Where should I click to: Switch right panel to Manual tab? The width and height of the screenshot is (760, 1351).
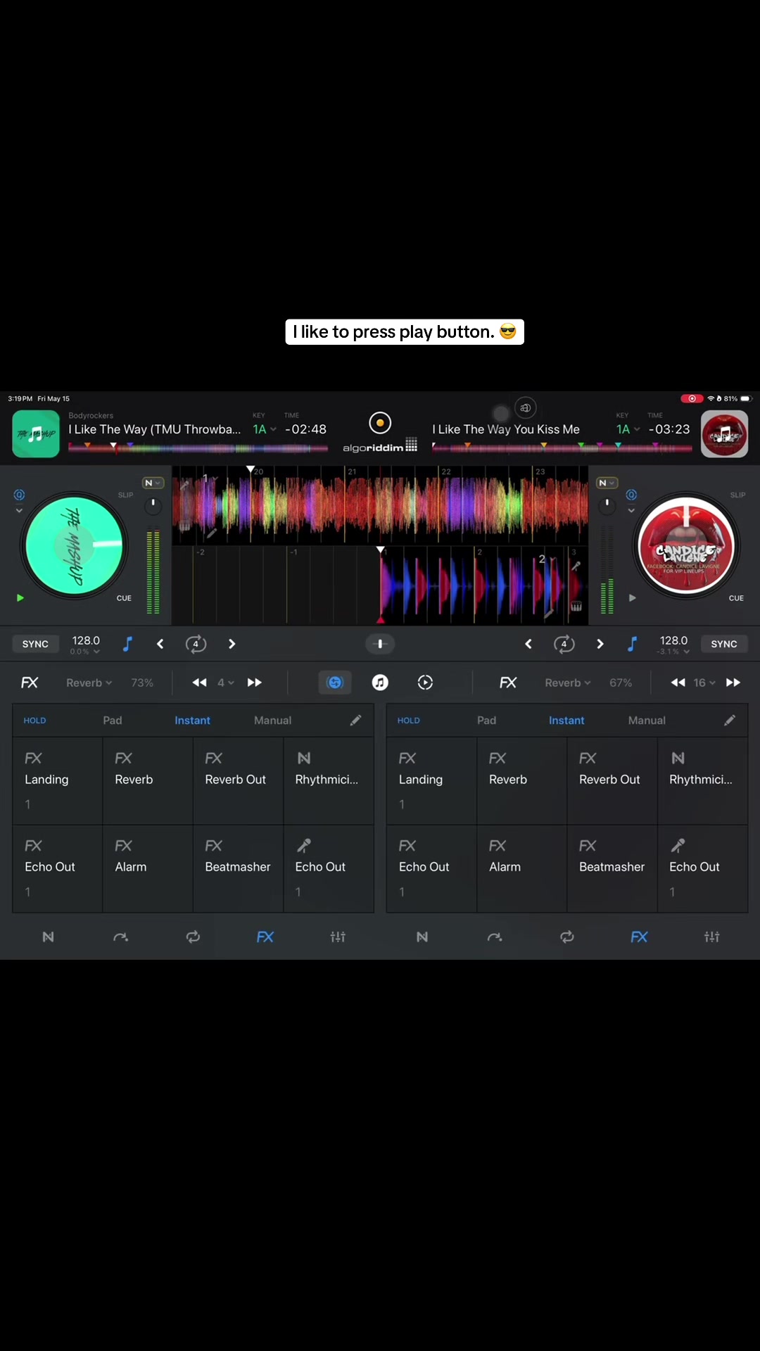[647, 721]
